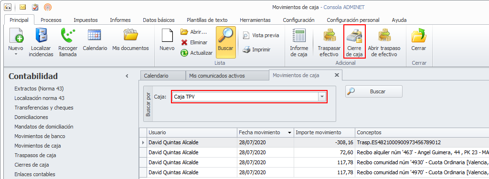Click the orange broadcast signal icon
The width and height of the screenshot is (489, 179).
(x=48, y=7)
